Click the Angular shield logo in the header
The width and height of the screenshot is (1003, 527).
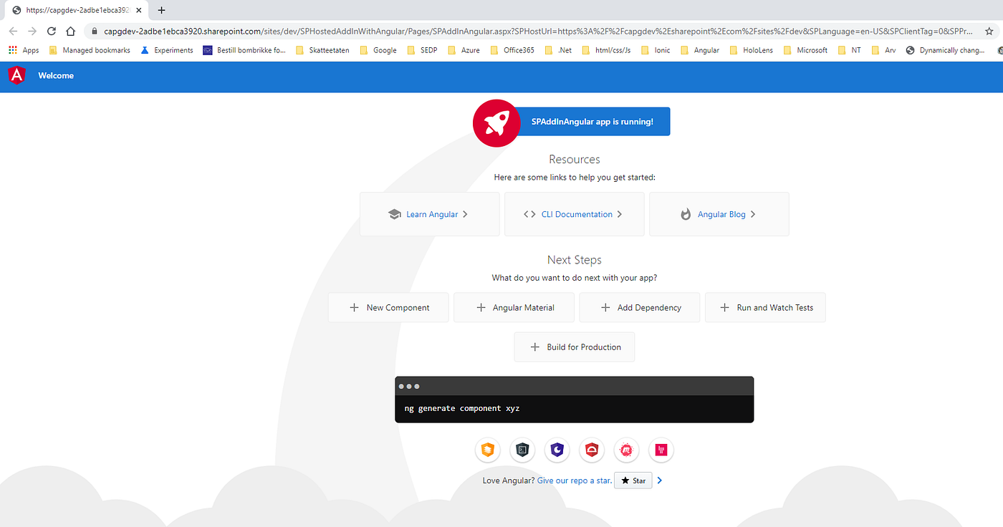click(16, 75)
